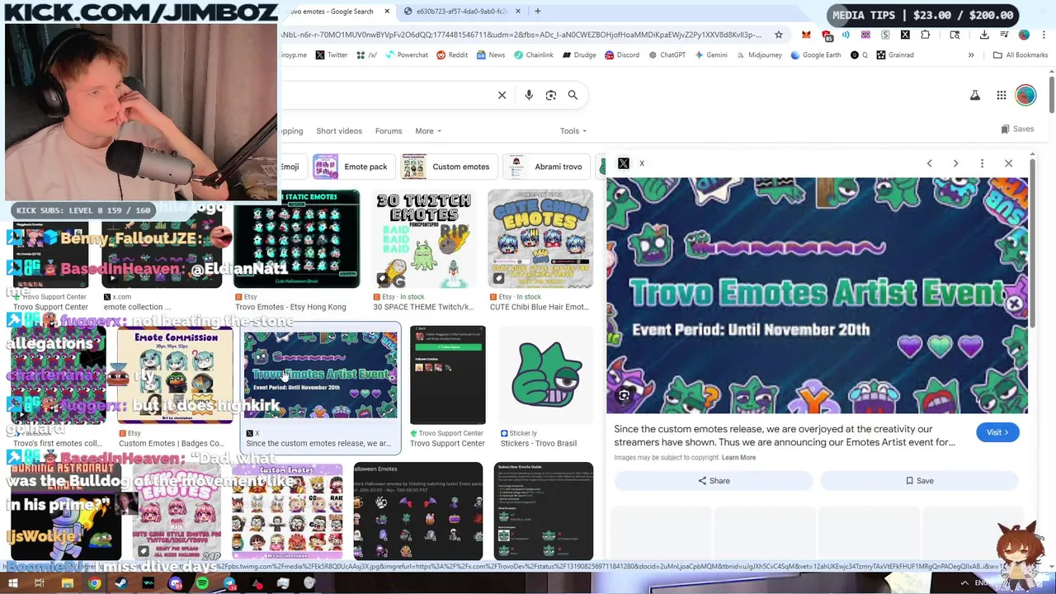Screen dimensions: 1056x594
Task: Open Saves collection
Action: (x=1017, y=129)
